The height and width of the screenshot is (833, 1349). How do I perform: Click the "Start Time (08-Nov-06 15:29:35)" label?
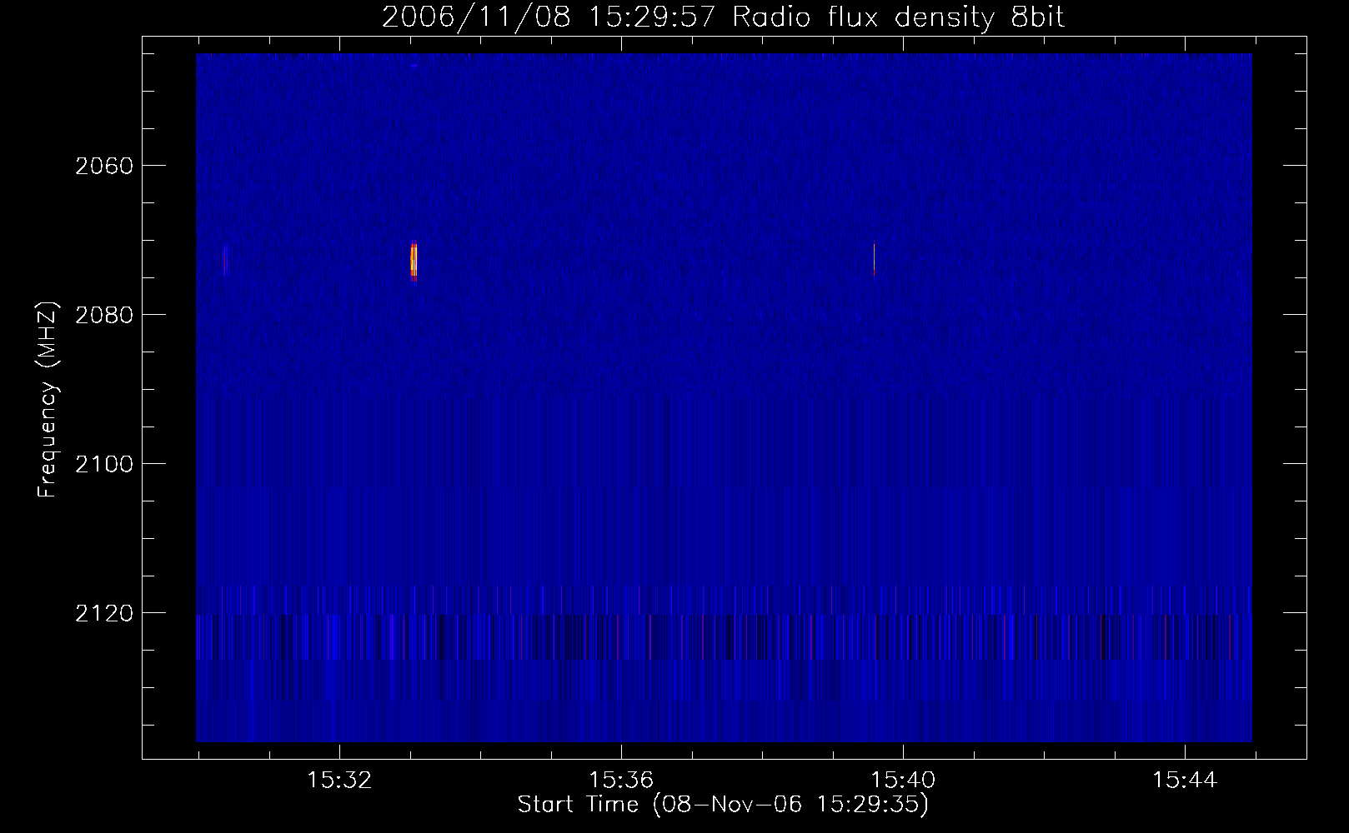(723, 805)
